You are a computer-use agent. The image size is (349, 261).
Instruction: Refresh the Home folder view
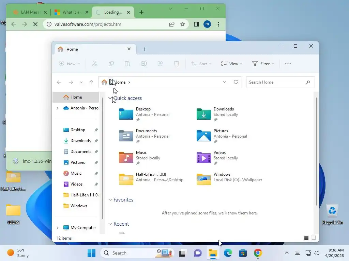click(236, 82)
